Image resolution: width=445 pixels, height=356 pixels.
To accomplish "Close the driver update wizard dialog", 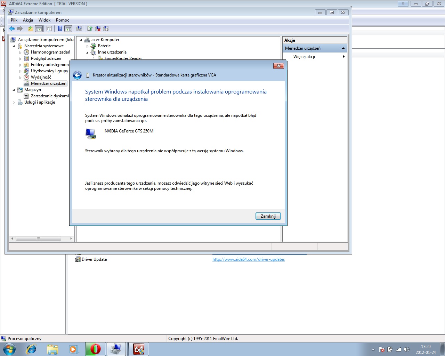I will click(x=278, y=66).
